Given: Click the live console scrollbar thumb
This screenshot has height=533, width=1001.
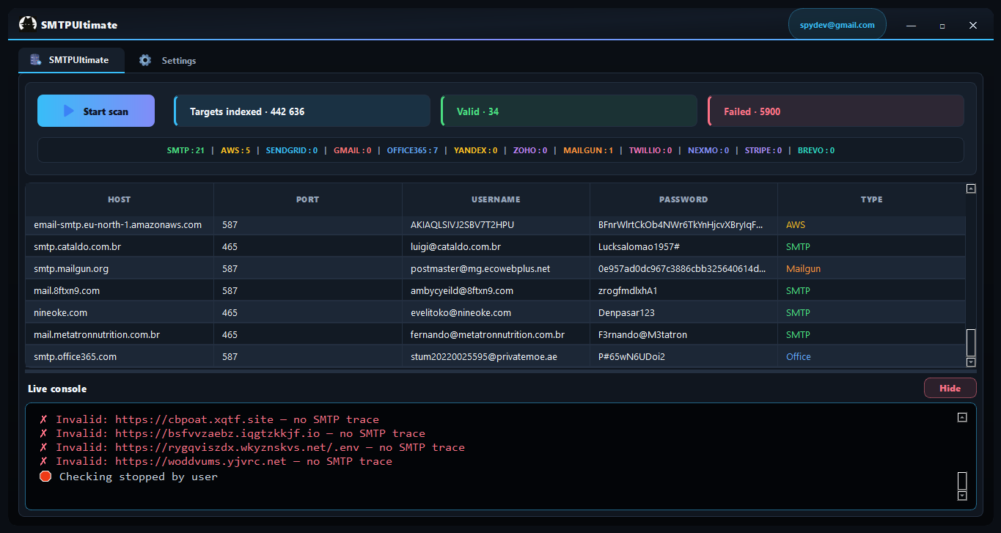Looking at the screenshot, I should click(x=962, y=481).
